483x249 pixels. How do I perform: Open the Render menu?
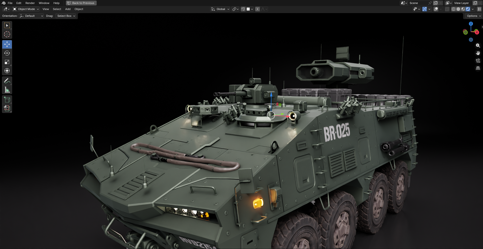(30, 3)
